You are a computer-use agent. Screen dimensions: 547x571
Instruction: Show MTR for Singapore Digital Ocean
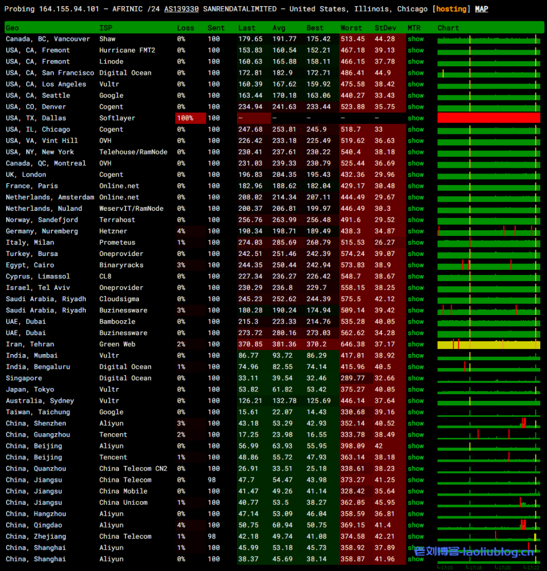(x=415, y=379)
